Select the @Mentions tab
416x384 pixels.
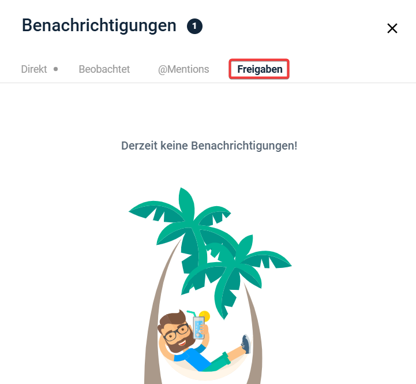[183, 69]
